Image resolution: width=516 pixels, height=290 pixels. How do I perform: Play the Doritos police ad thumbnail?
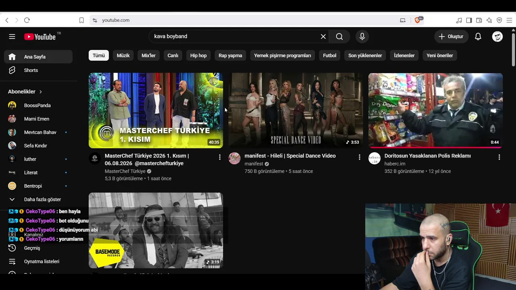pyautogui.click(x=435, y=110)
